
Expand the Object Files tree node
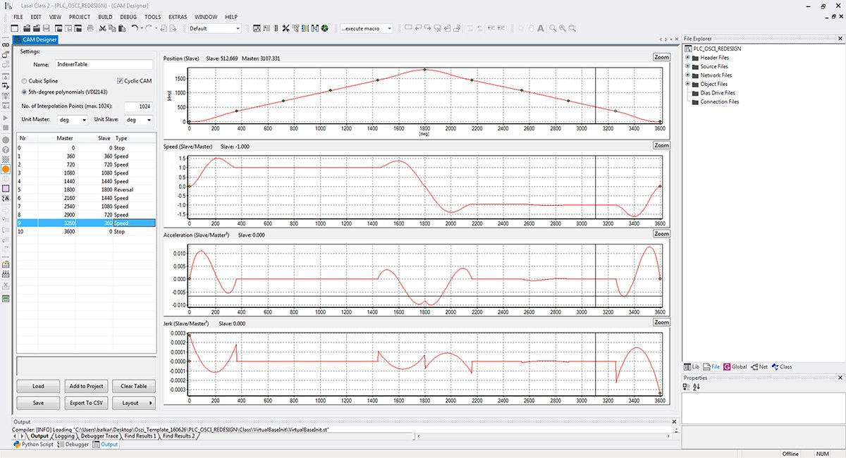(687, 84)
